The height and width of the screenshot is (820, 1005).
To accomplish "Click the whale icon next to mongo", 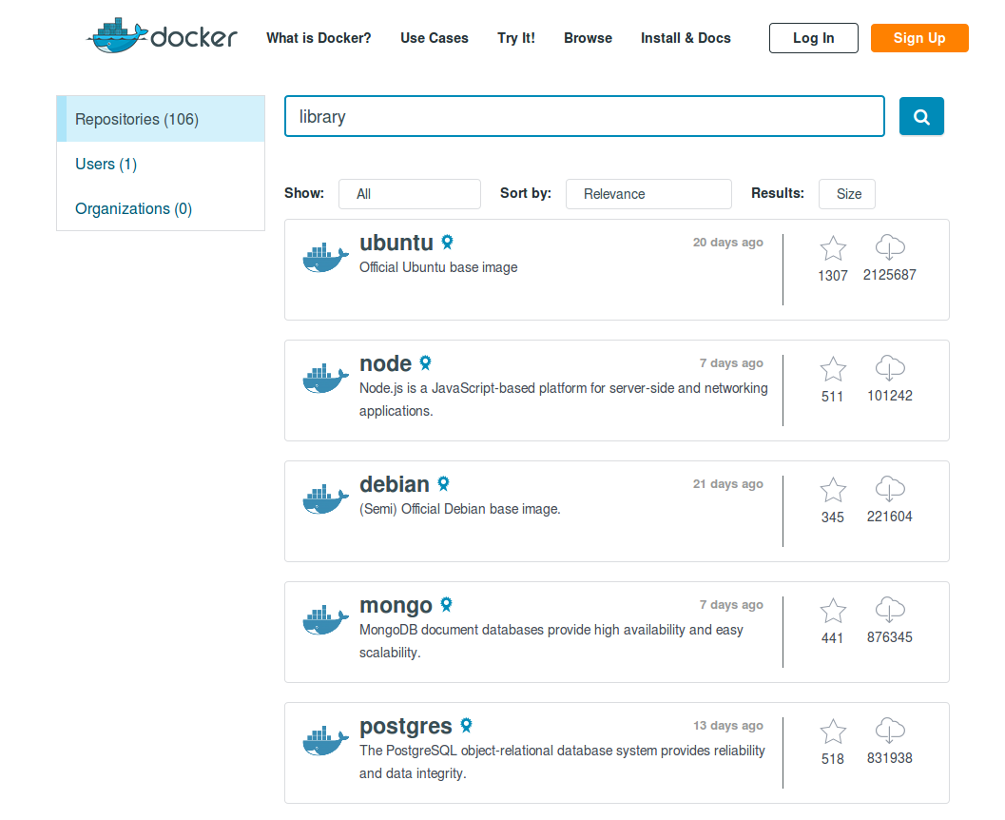I will point(325,620).
